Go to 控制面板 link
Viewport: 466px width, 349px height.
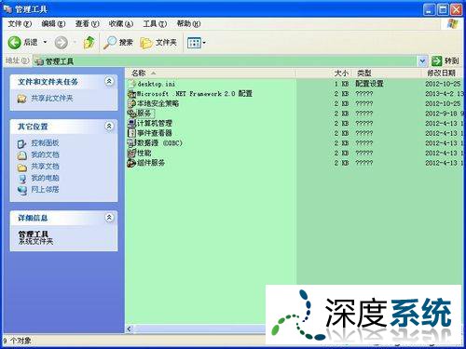[x=45, y=143]
